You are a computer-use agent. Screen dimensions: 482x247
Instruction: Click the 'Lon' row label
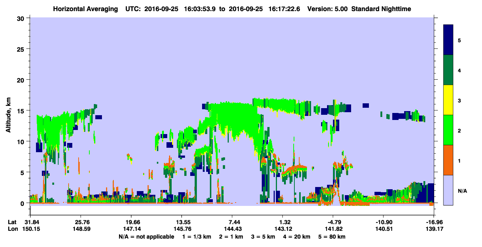pos(12,229)
